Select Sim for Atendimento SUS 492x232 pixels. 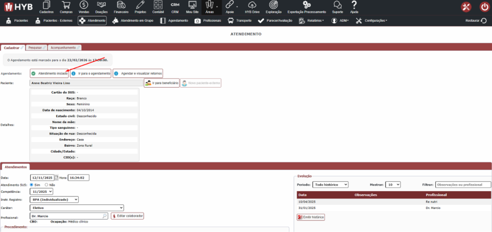(32, 185)
